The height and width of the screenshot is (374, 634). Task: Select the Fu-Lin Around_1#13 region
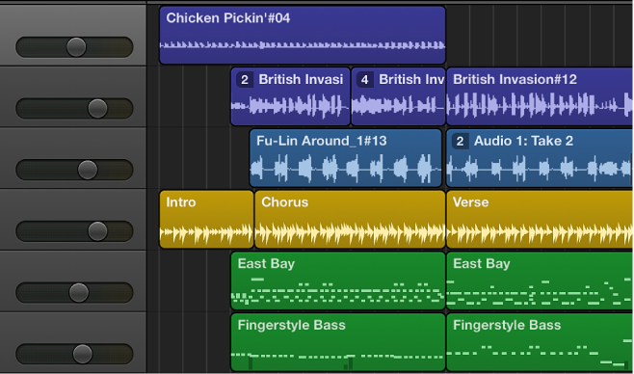pyautogui.click(x=346, y=158)
